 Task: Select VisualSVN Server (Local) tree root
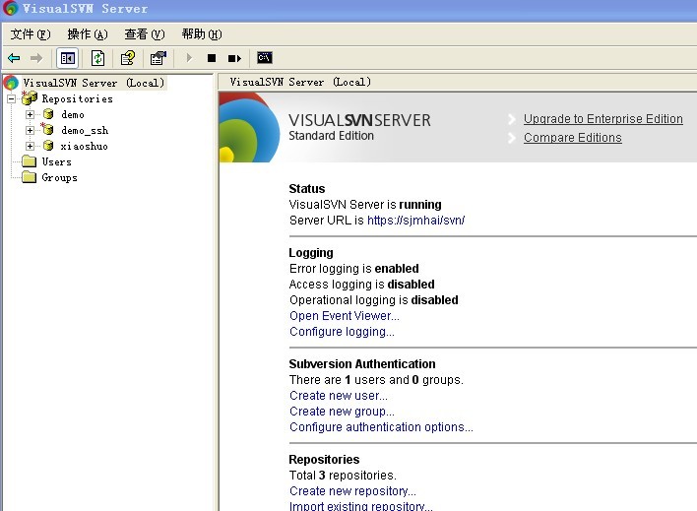point(94,83)
